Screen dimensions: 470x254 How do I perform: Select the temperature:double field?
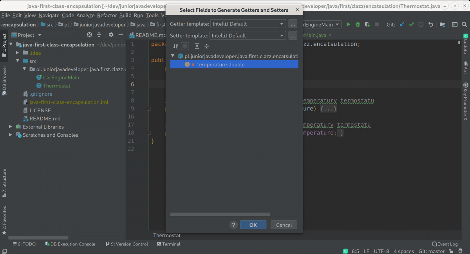click(221, 64)
